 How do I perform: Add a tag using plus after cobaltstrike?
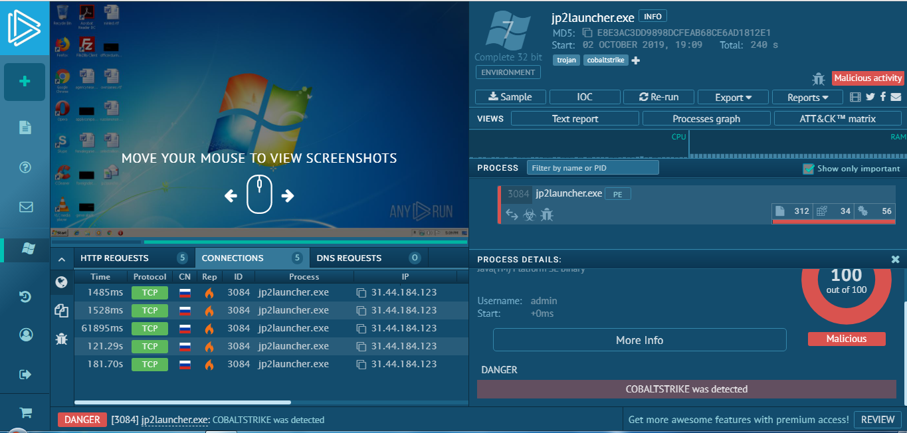635,60
